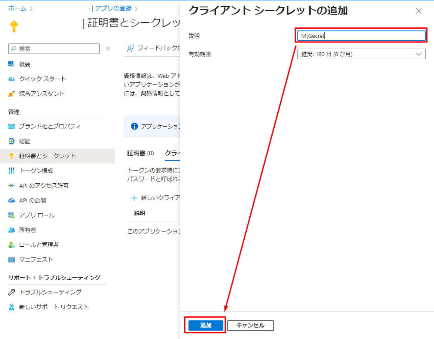Click the トークン構成 bars icon

(11, 171)
